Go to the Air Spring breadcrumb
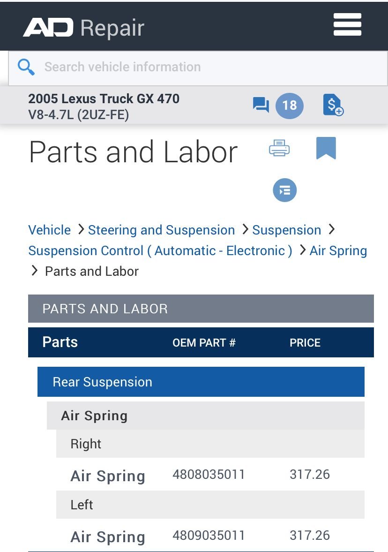Viewport: 388px width, 552px height. coord(338,250)
